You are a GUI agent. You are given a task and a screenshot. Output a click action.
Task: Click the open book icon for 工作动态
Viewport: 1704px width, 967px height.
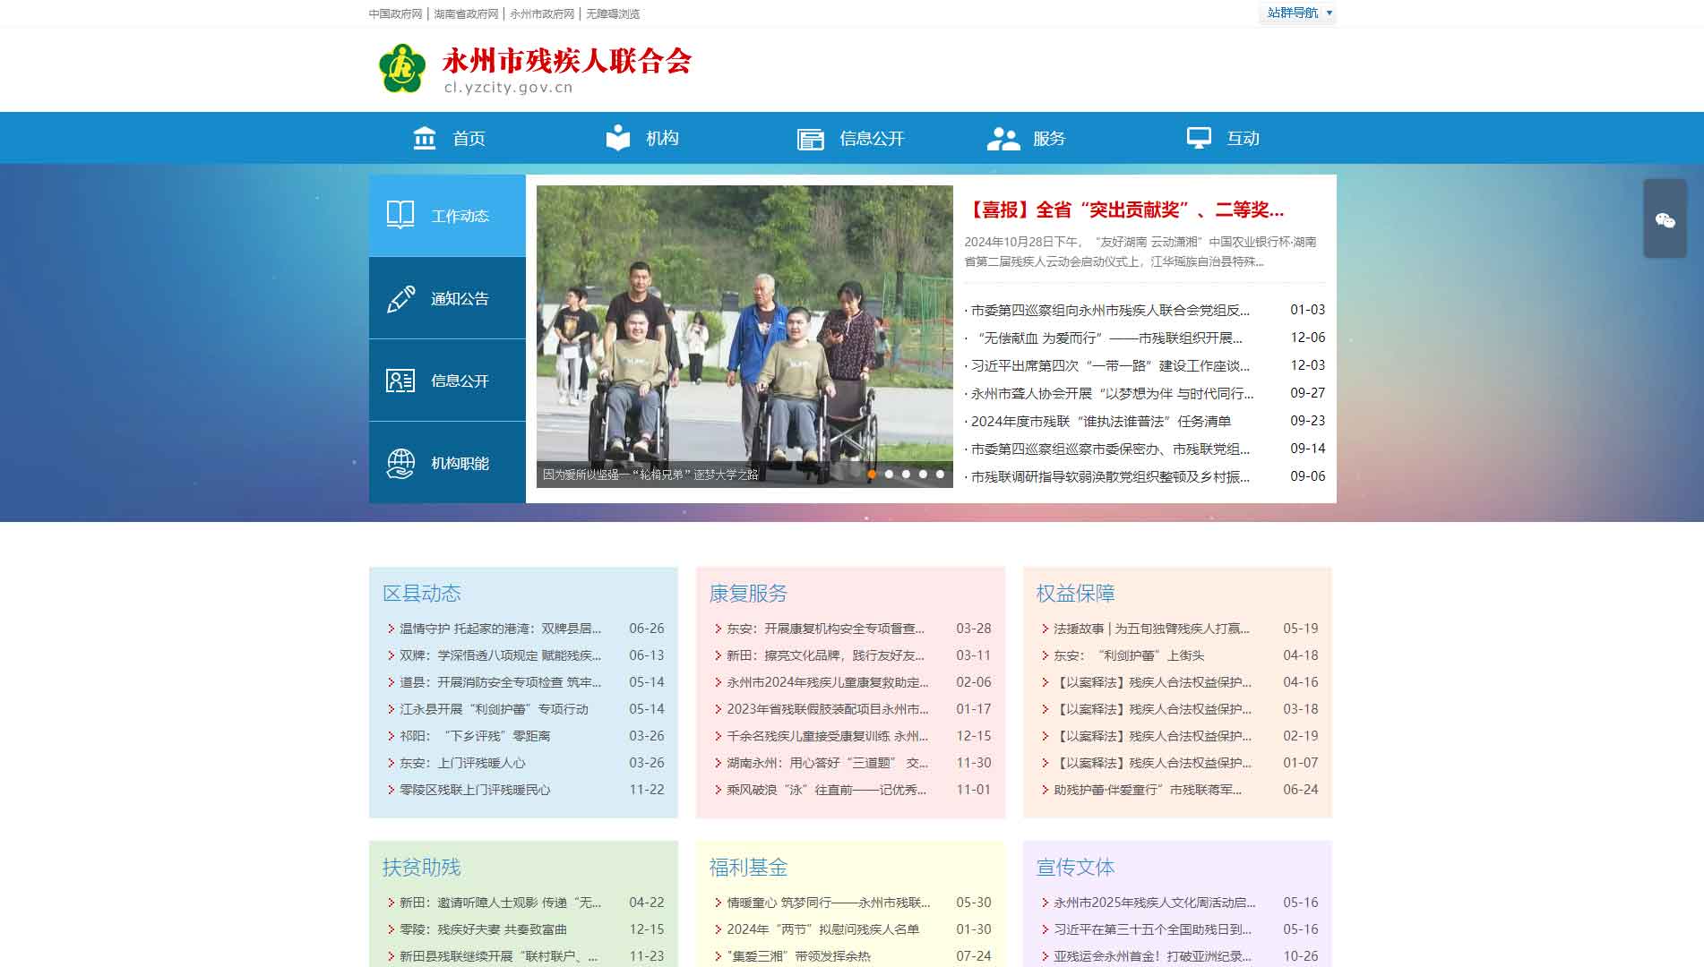pos(400,215)
